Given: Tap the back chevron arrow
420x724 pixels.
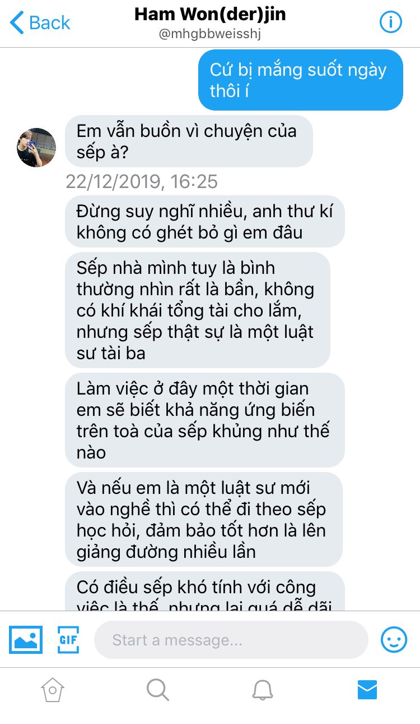Looking at the screenshot, I should point(17,23).
